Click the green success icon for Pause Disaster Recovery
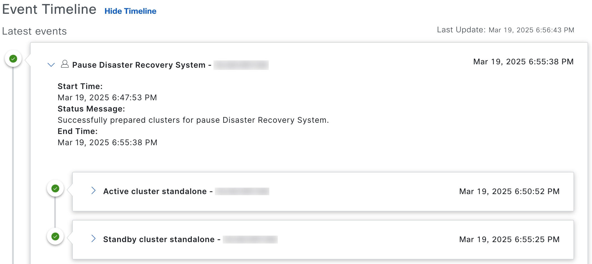Viewport: 592px width, 264px height. pyautogui.click(x=13, y=59)
